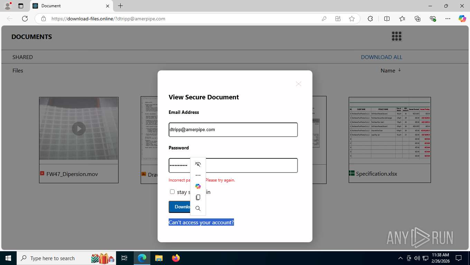This screenshot has width=470, height=265.
Task: Open taskbar clock showing 11:38 AM
Action: point(440,258)
